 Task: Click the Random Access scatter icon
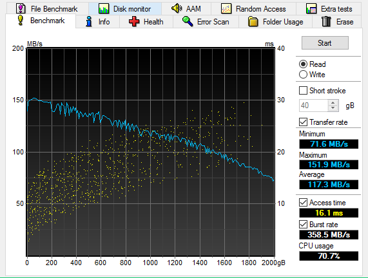pyautogui.click(x=226, y=8)
